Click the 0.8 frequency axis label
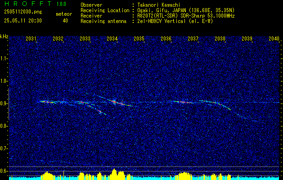Viewport: 283px width, 180px height. 4,126
